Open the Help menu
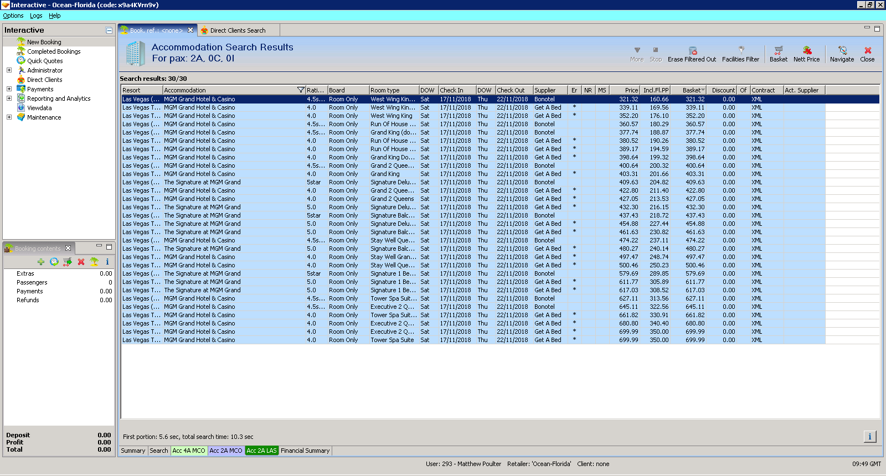 tap(54, 16)
